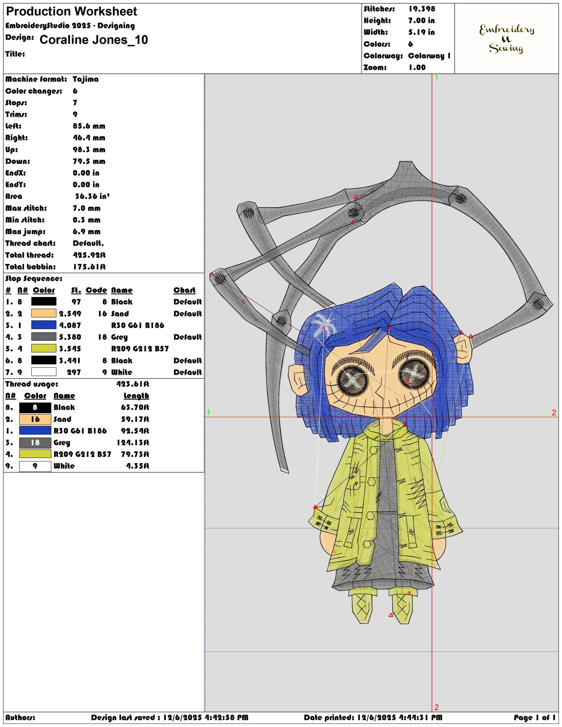The image size is (562, 727).
Task: Click the Grey thread usage swatch labeled 18
Action: (x=35, y=442)
